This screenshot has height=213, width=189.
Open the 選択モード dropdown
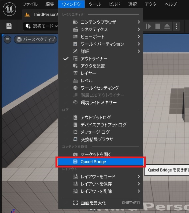point(41,26)
